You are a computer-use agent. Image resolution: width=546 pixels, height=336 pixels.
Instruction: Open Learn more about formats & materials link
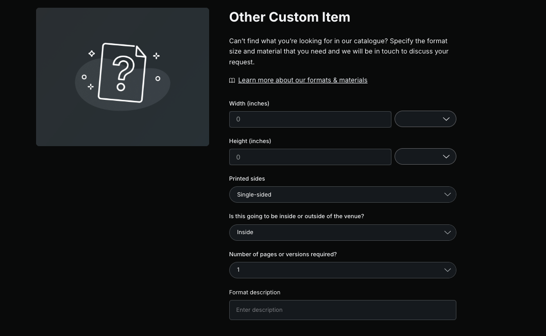point(302,80)
